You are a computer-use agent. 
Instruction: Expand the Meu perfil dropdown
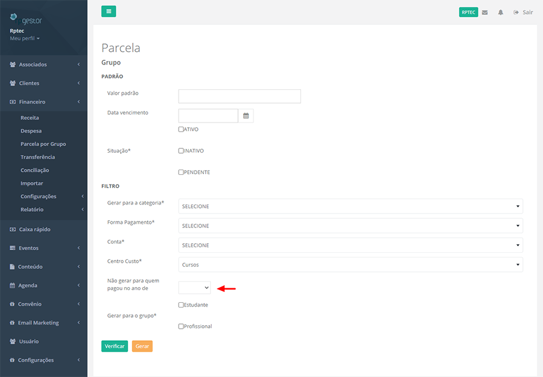[x=25, y=39]
